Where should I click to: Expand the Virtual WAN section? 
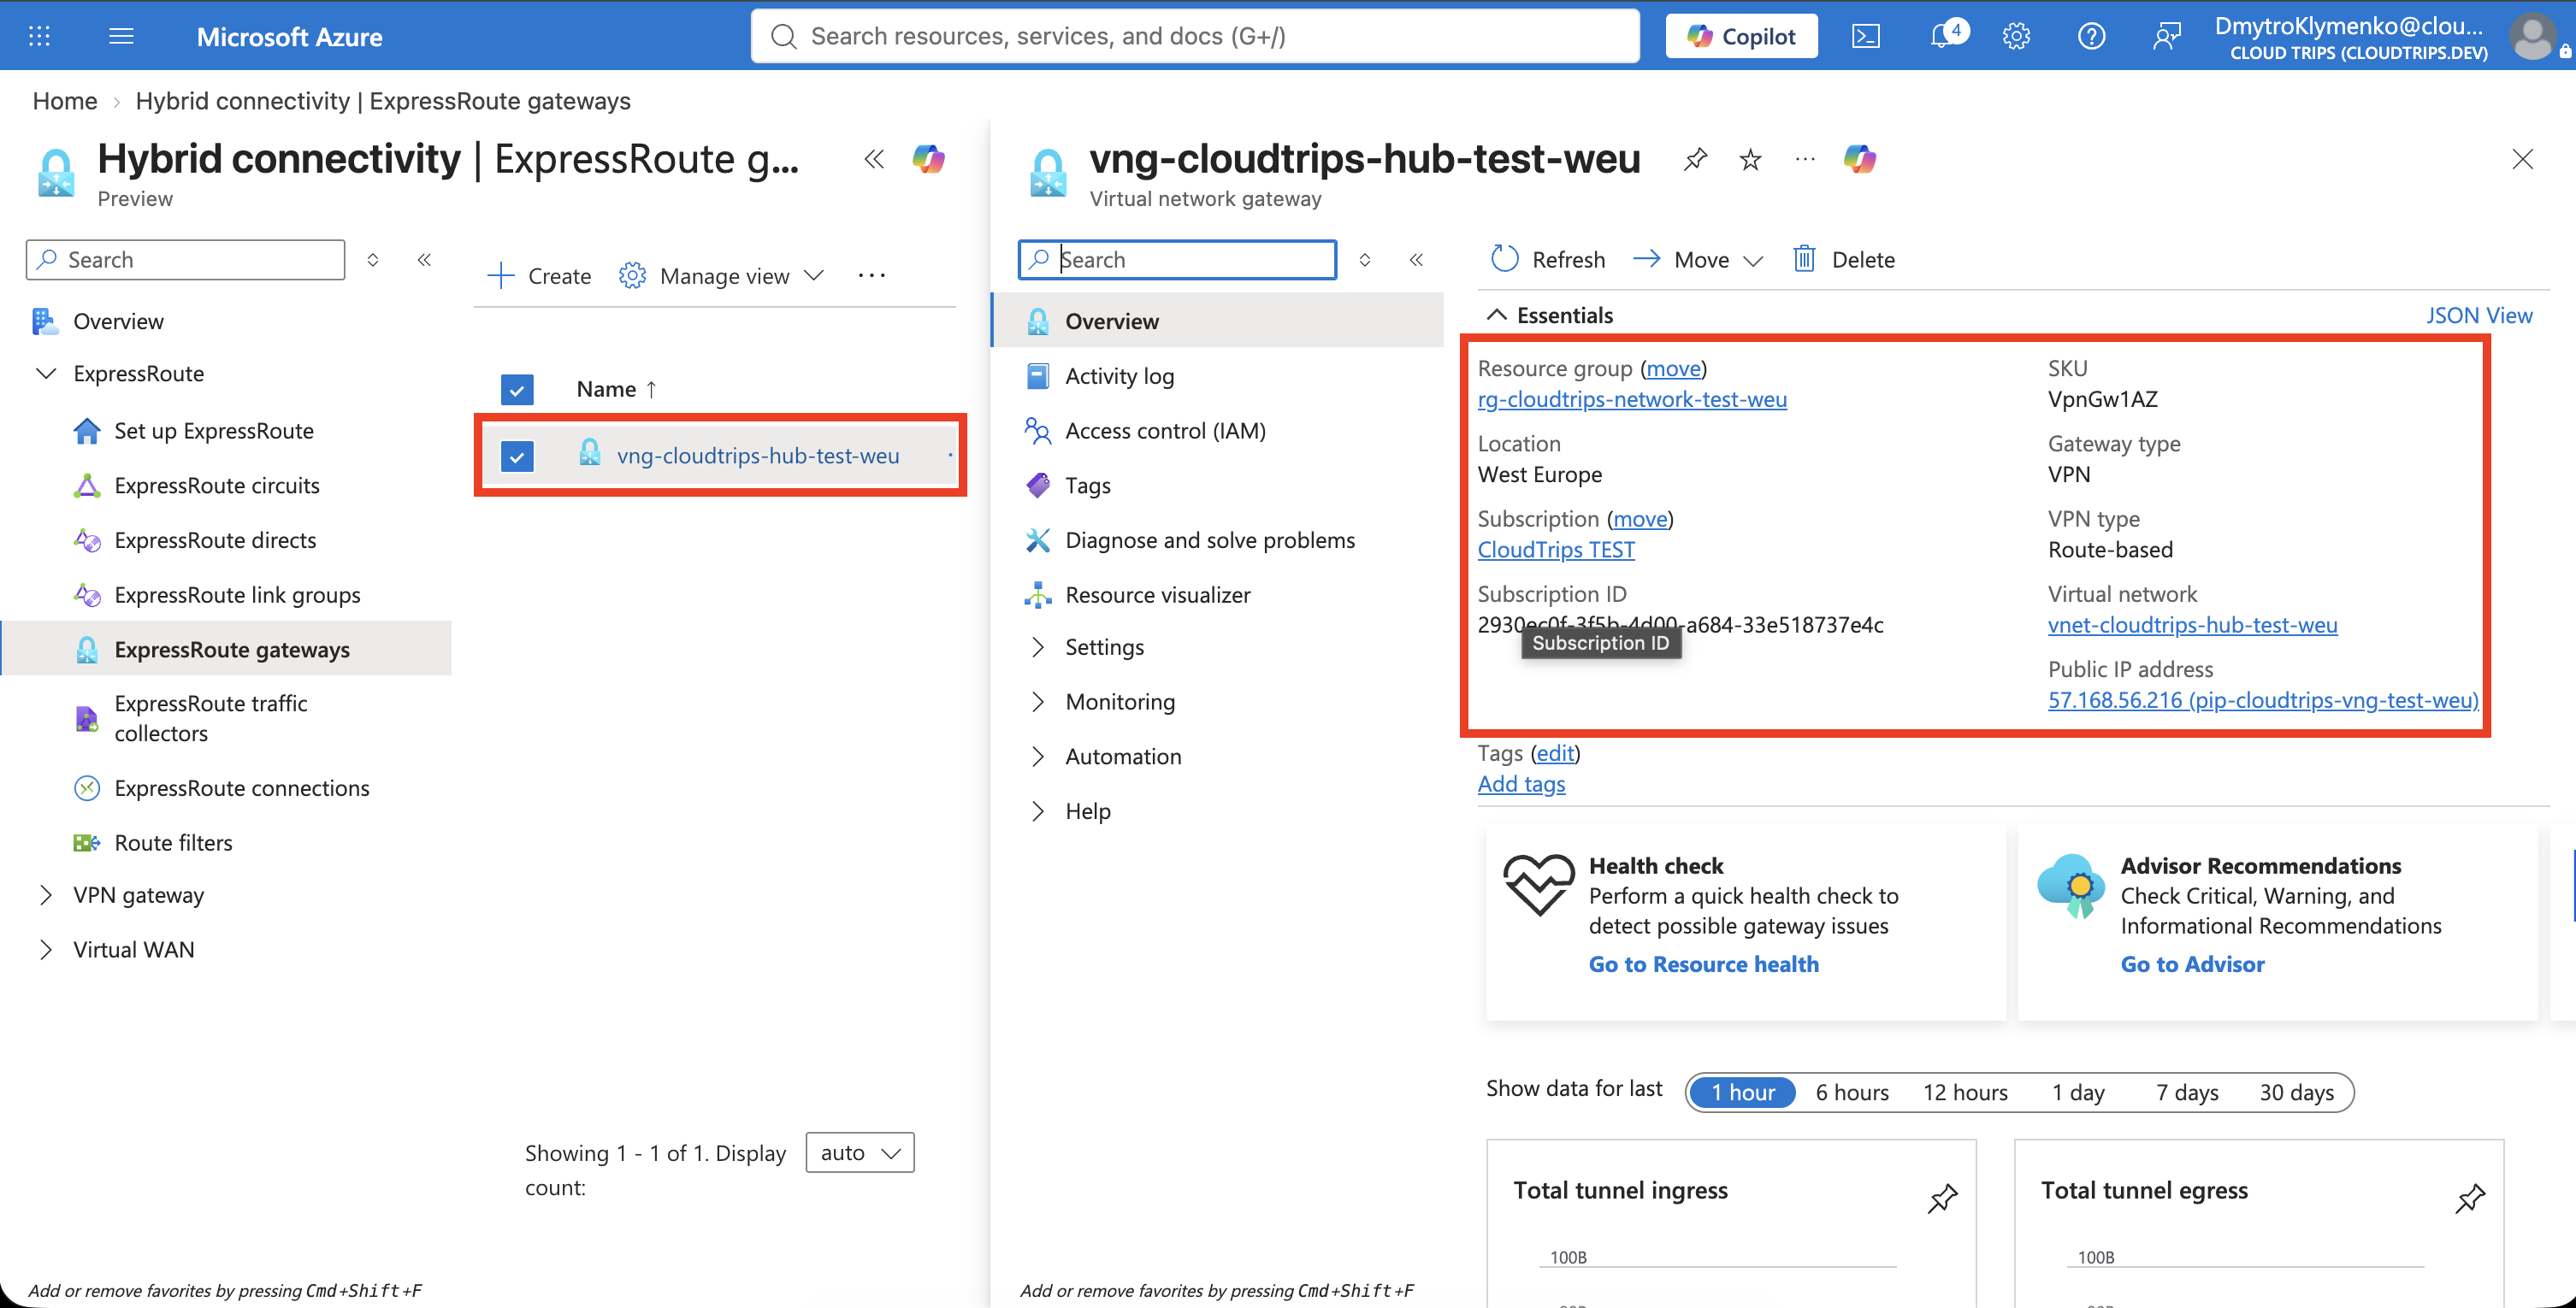coord(46,949)
